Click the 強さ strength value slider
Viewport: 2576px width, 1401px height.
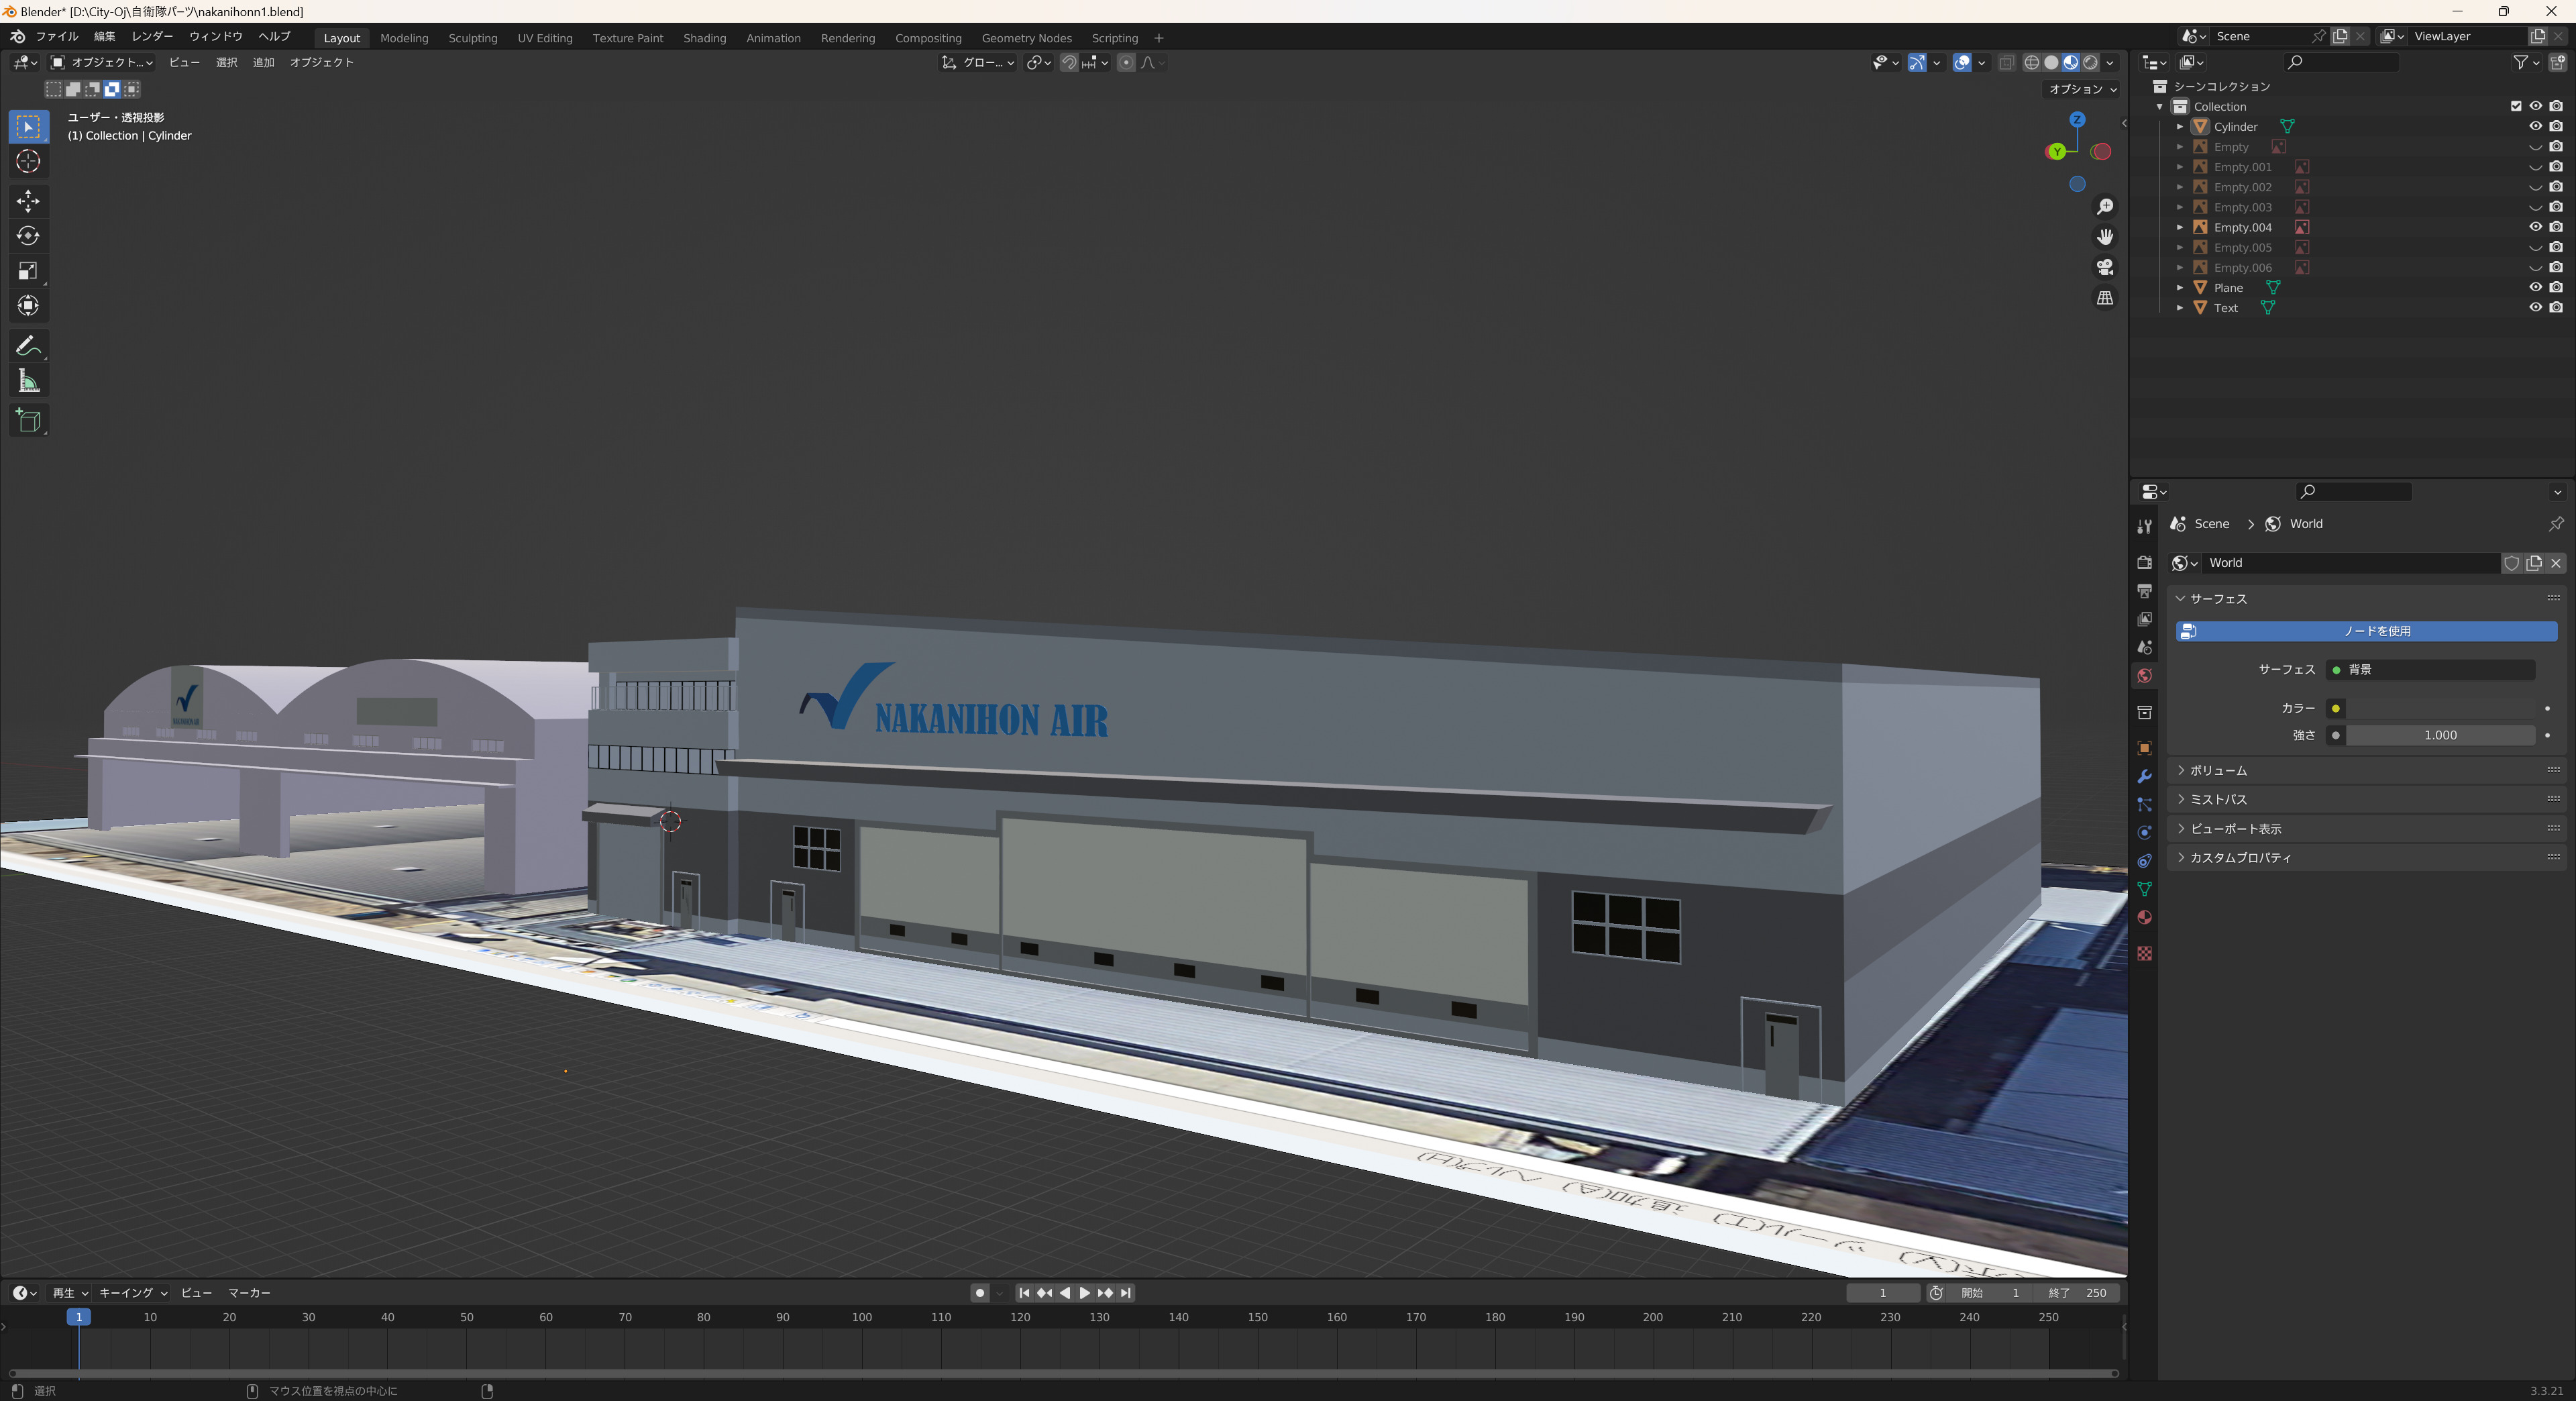click(x=2440, y=735)
